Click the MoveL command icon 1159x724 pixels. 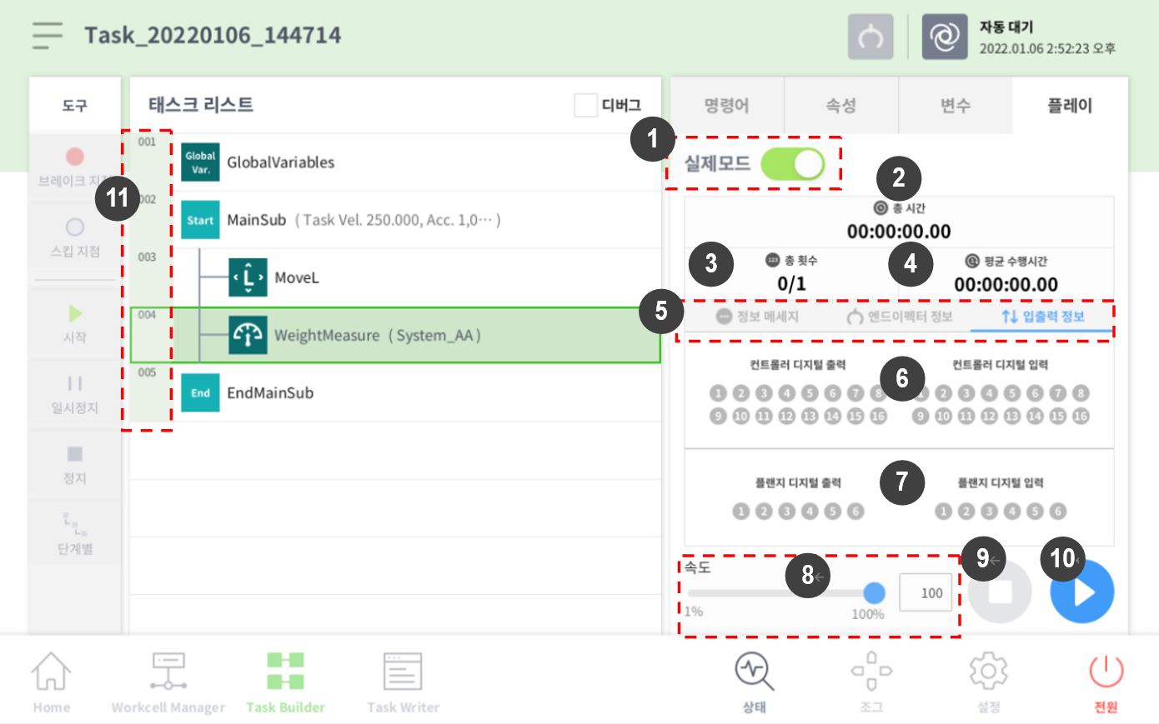tap(248, 277)
